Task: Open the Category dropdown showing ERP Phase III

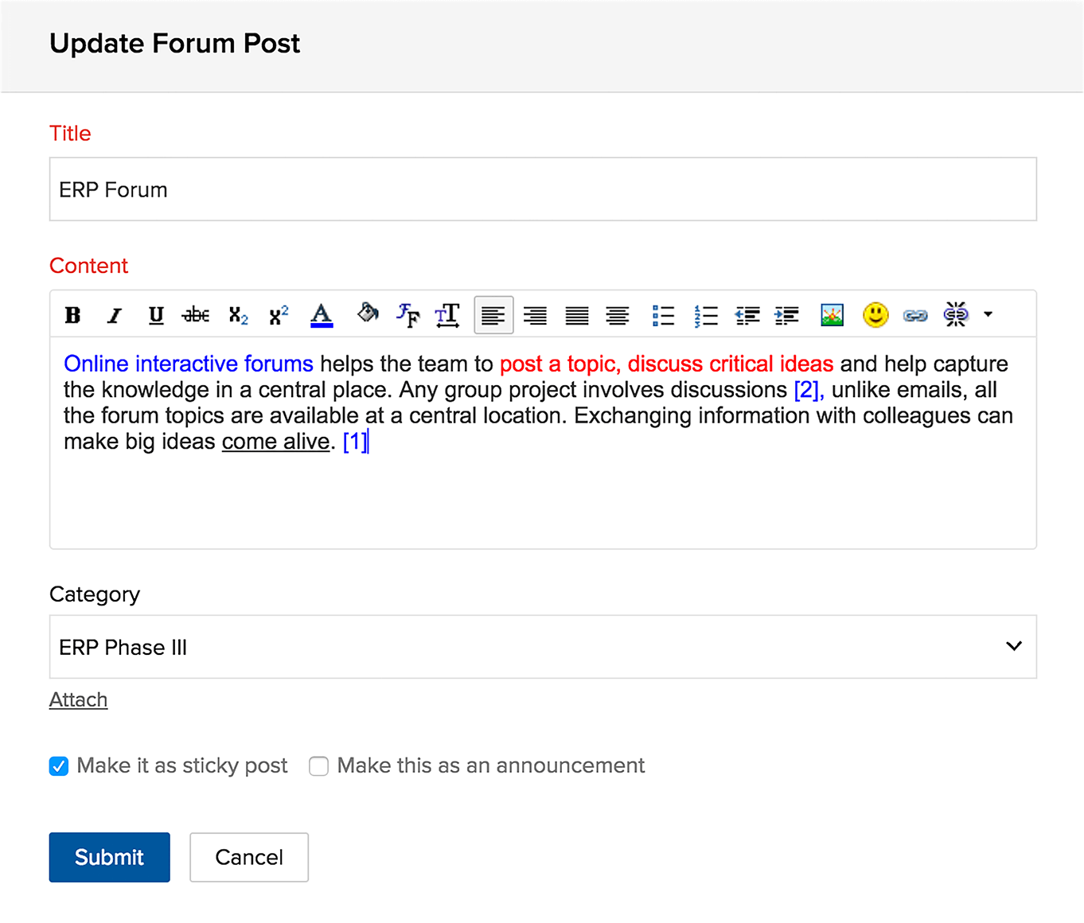Action: click(x=543, y=647)
